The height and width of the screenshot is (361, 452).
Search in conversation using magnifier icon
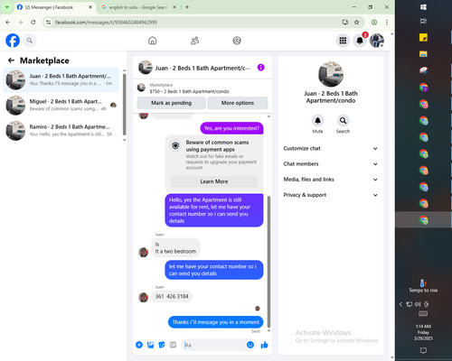tap(343, 121)
